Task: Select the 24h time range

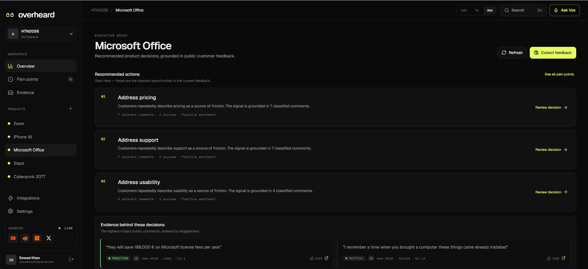Action: pos(464,10)
